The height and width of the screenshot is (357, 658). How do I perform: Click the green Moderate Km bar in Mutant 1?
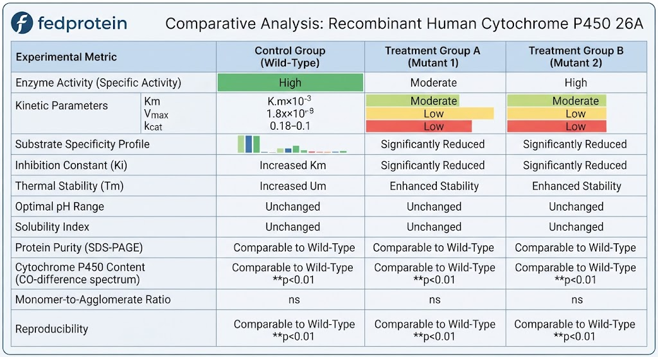point(413,101)
